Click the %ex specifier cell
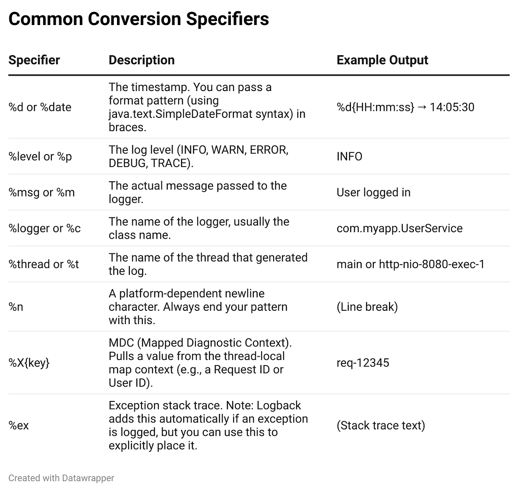This screenshot has width=518, height=492. click(x=19, y=426)
